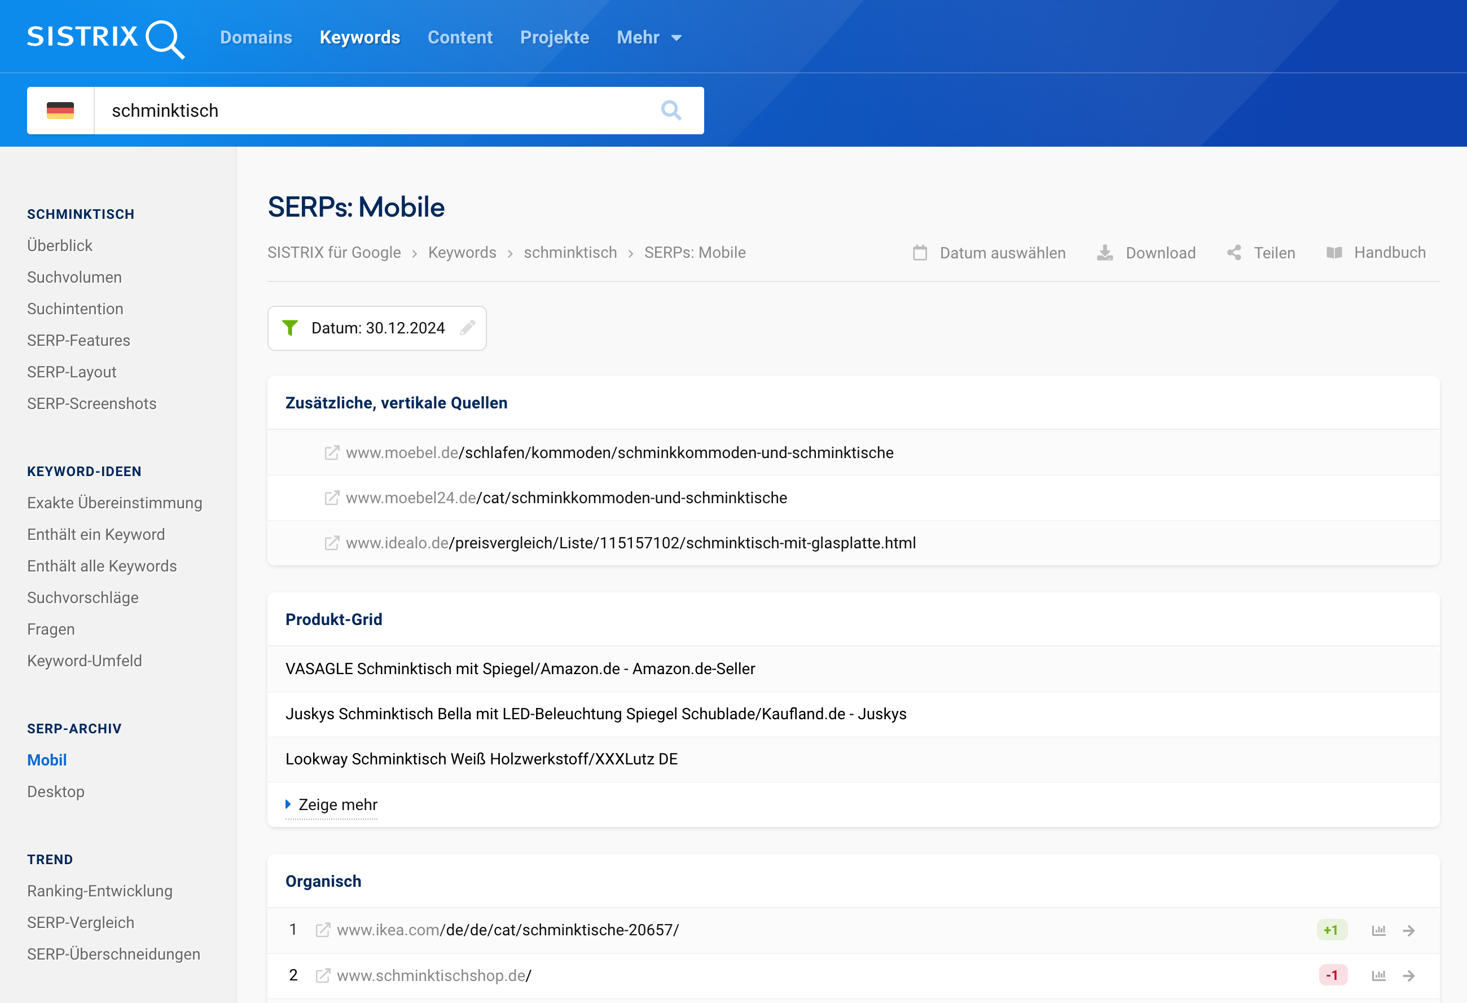The image size is (1467, 1003).
Task: Open moebel24.de cat/schminkkommoden URL
Action: point(566,498)
